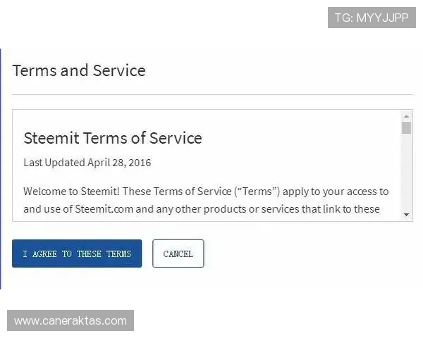Click the blue vertical bar on left edge
This screenshot has height=338, width=423.
point(2,169)
